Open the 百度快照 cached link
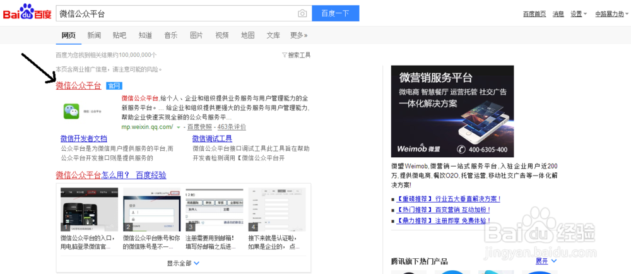Image resolution: width=631 pixels, height=274 pixels. coord(199,127)
